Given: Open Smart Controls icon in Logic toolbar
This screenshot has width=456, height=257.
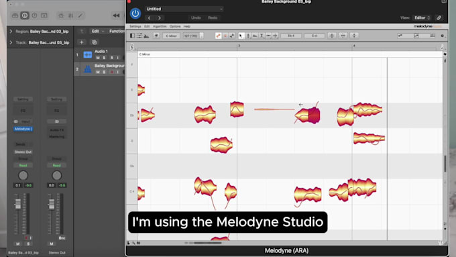Looking at the screenshot, I should coord(61,15).
